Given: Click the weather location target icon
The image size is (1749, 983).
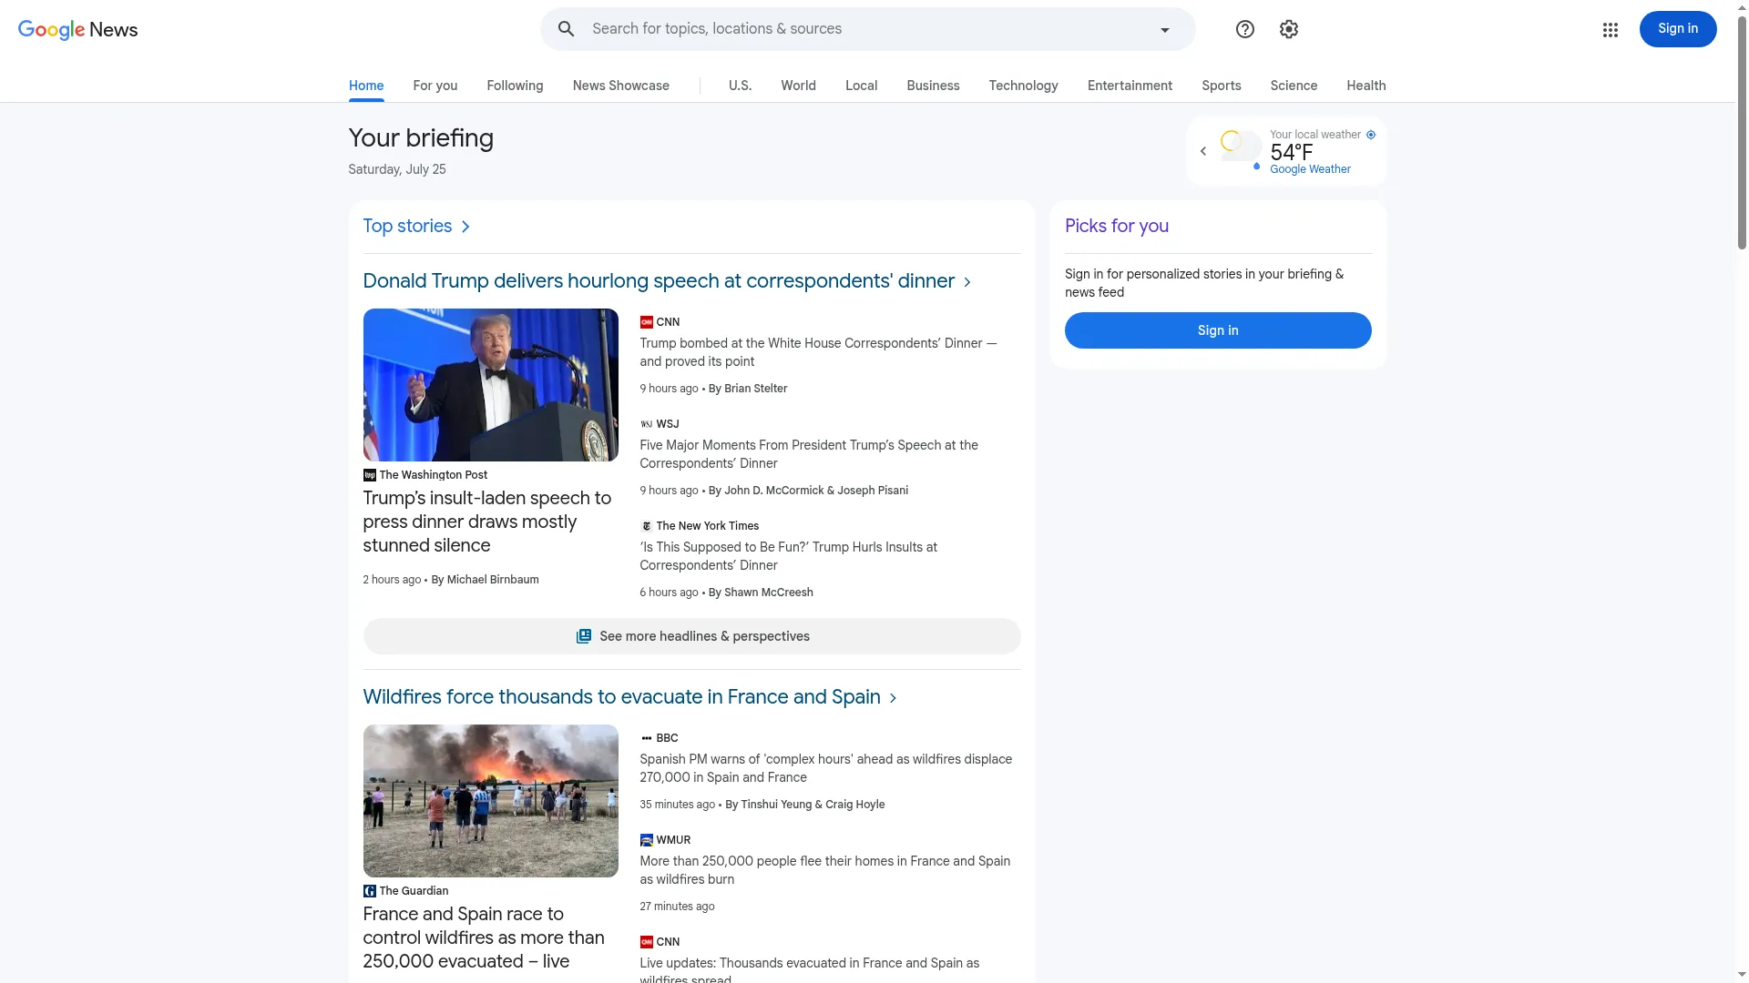Looking at the screenshot, I should coord(1371,135).
